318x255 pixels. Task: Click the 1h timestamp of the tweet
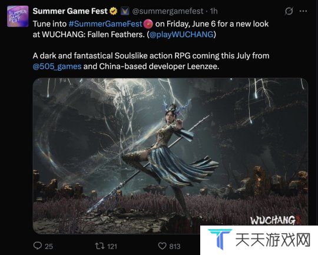[x=214, y=11]
